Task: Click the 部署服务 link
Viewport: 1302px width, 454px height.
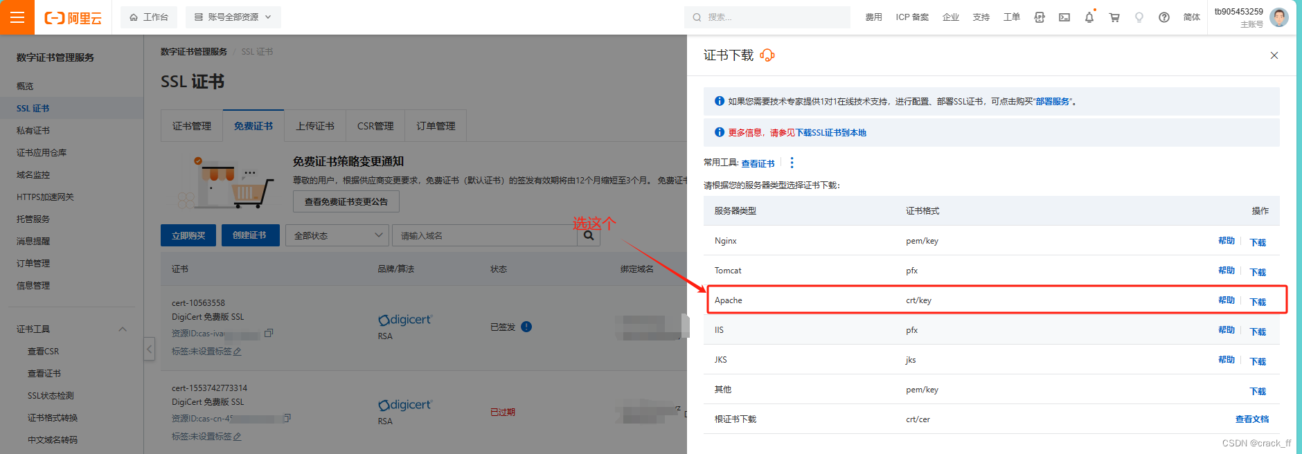Action: [1053, 102]
